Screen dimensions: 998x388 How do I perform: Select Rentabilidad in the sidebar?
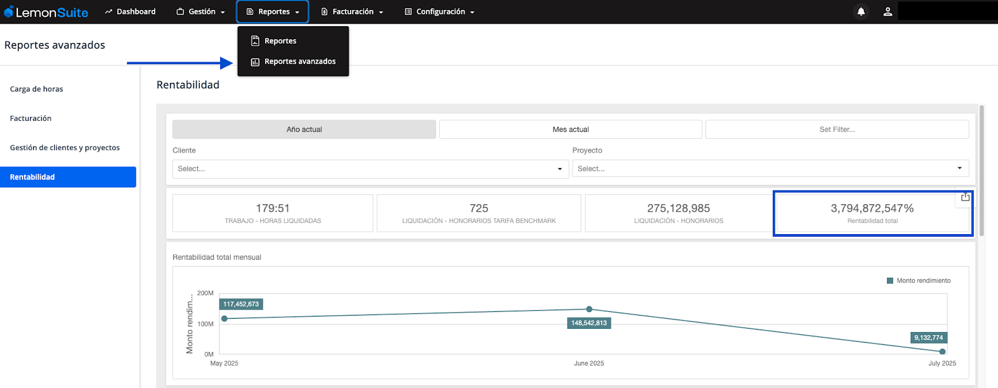click(68, 177)
